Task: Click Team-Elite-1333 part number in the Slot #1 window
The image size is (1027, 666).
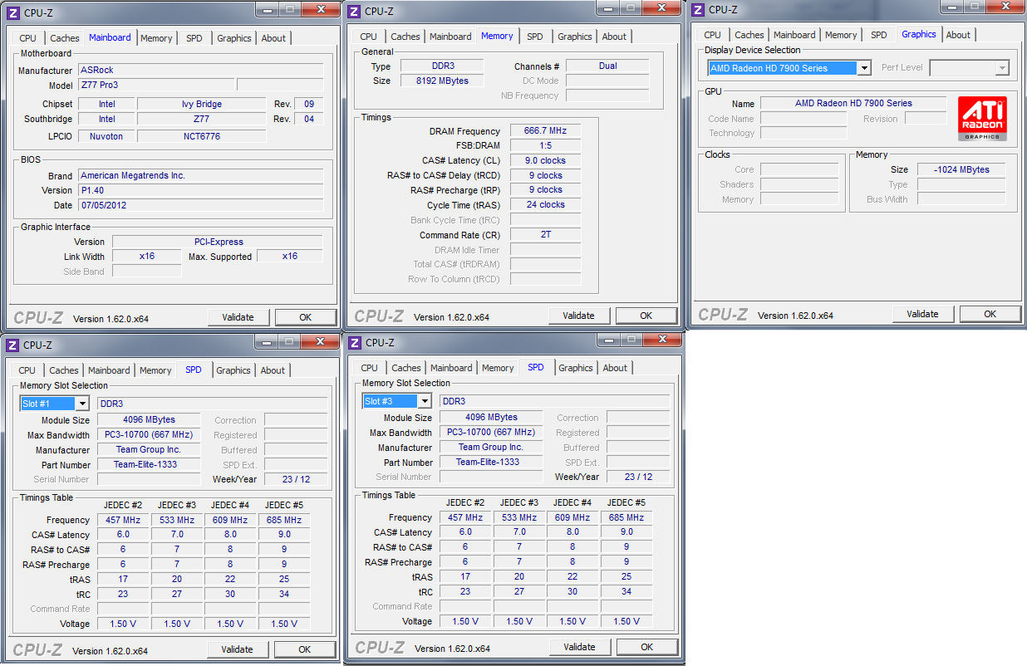Action: click(149, 464)
